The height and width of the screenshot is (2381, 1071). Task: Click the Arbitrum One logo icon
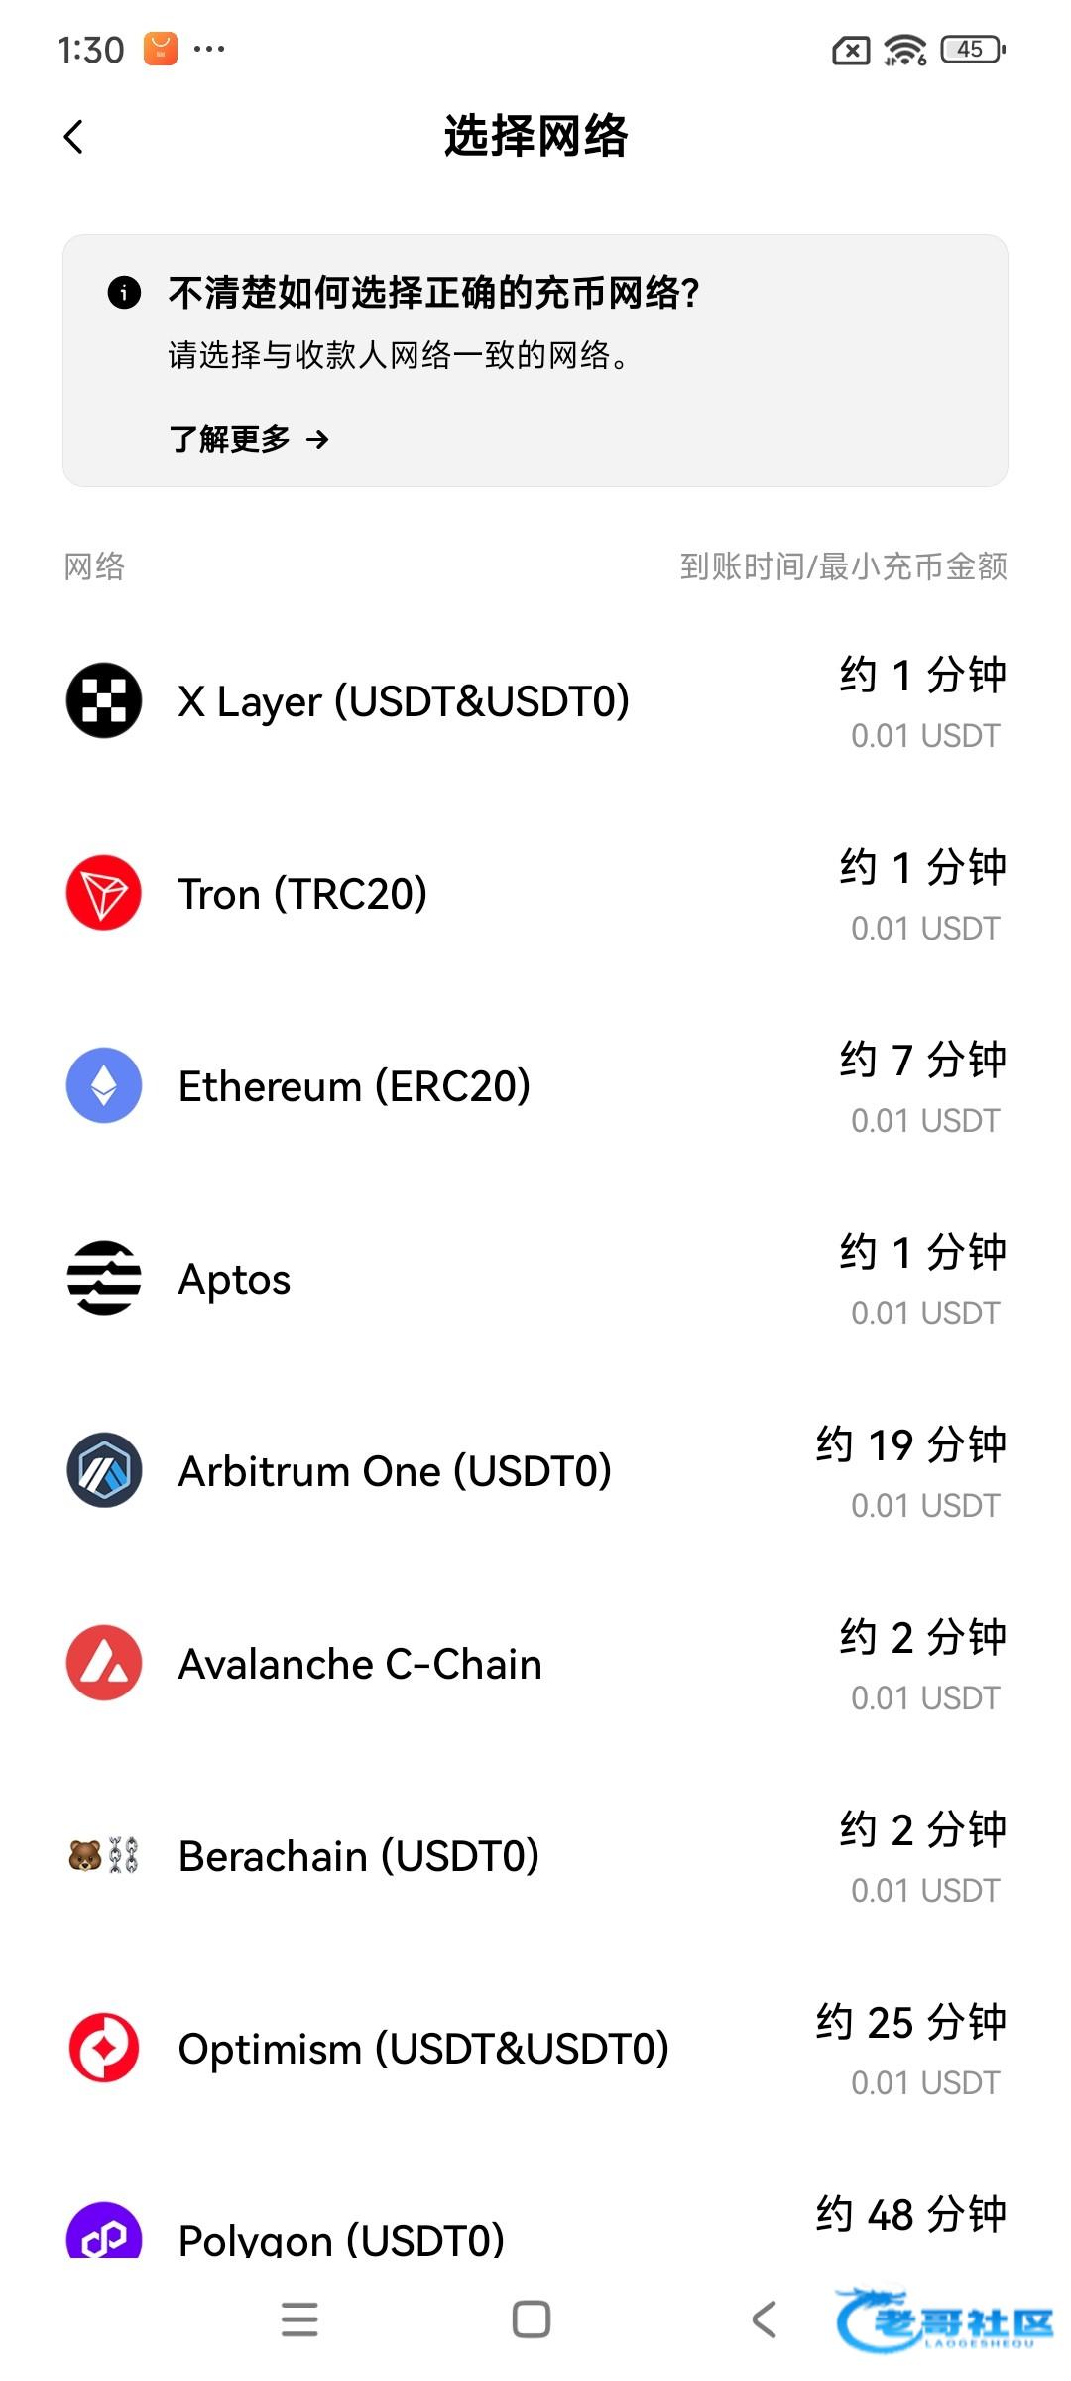point(104,1470)
